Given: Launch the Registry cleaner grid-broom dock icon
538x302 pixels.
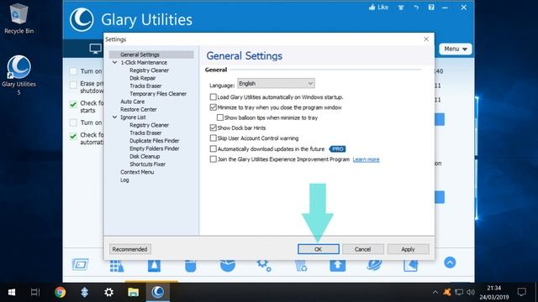Looking at the screenshot, I should [x=117, y=265].
